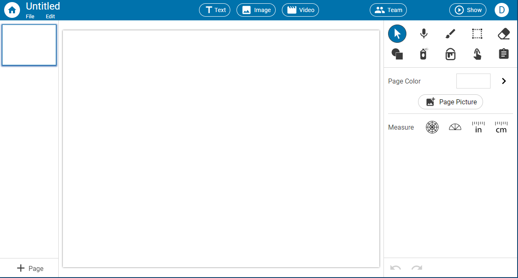Select the arrow pointer tool
This screenshot has height=278, width=518.
pos(397,34)
